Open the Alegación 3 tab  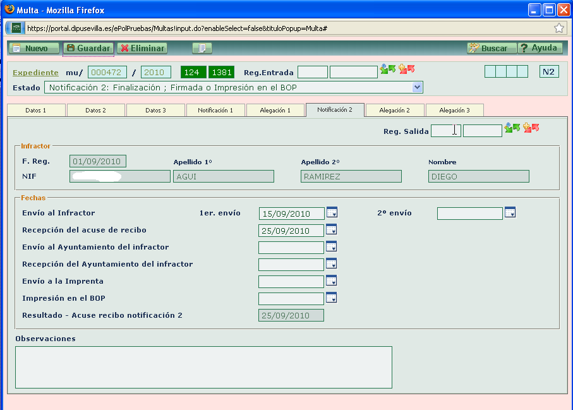click(x=454, y=110)
